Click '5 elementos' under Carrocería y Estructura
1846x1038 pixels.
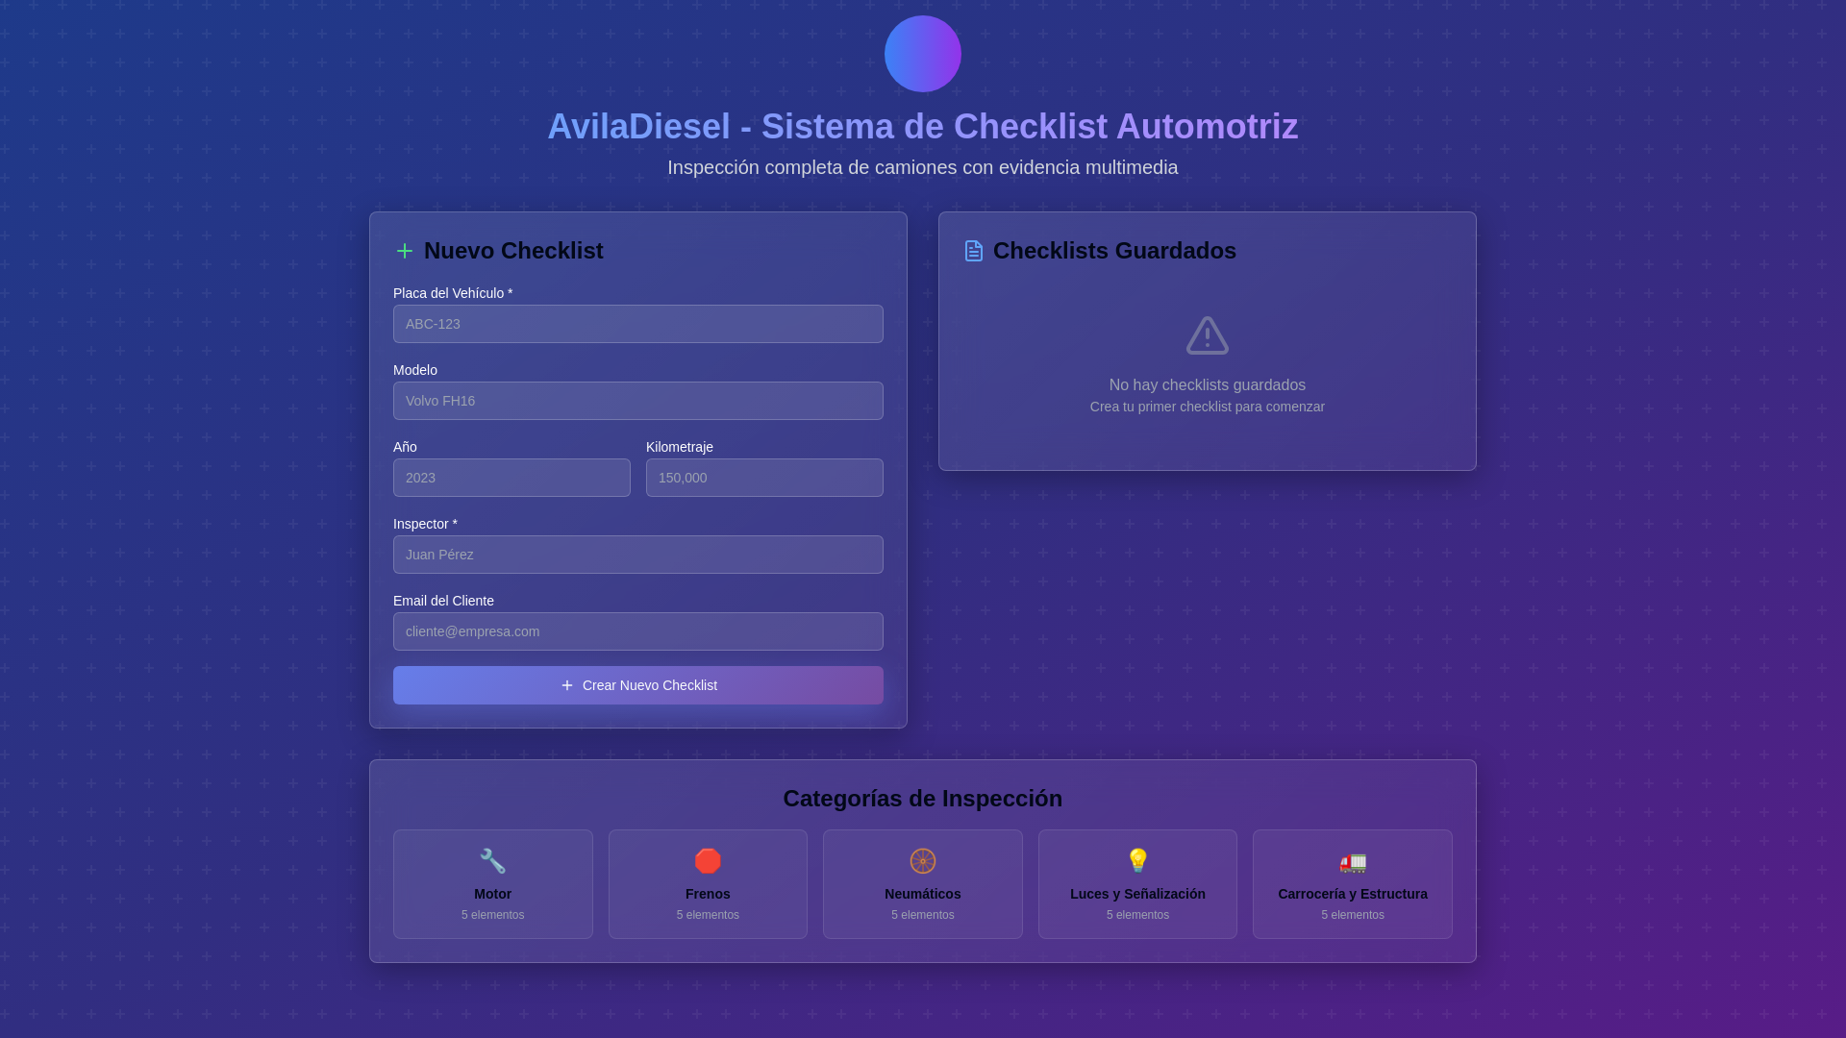pyautogui.click(x=1353, y=915)
